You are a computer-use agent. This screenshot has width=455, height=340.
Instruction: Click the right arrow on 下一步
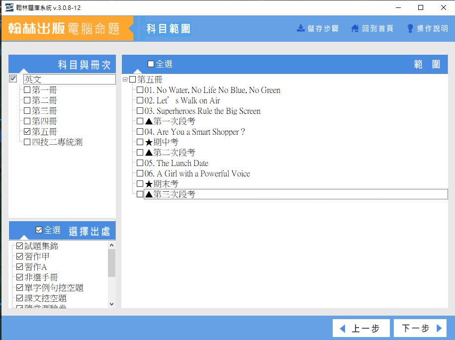click(x=439, y=328)
